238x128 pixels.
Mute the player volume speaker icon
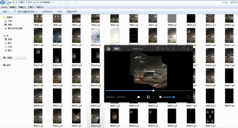161,97
